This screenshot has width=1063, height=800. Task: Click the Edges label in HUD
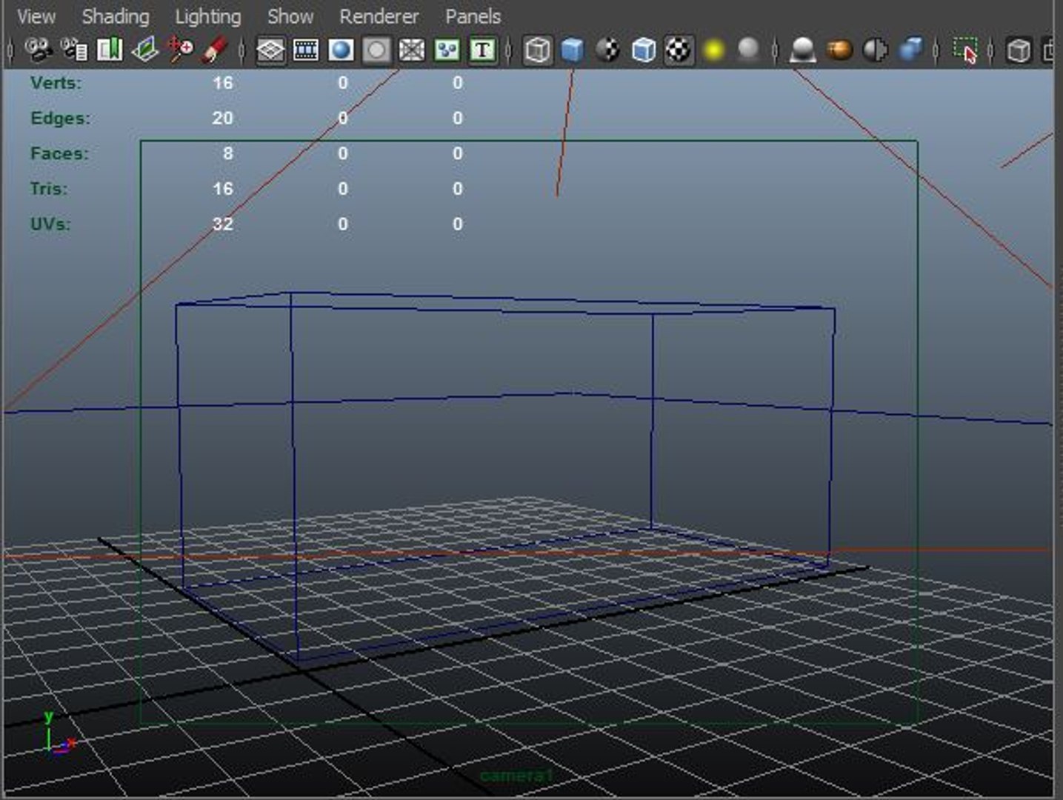tap(60, 119)
